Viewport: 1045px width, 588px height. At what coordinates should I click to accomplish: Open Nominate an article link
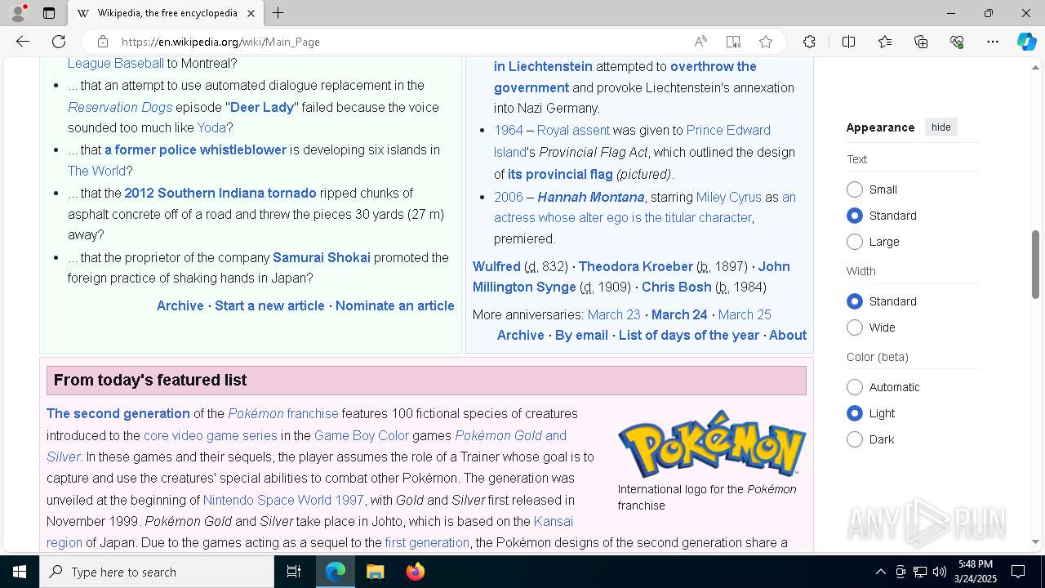(x=394, y=305)
